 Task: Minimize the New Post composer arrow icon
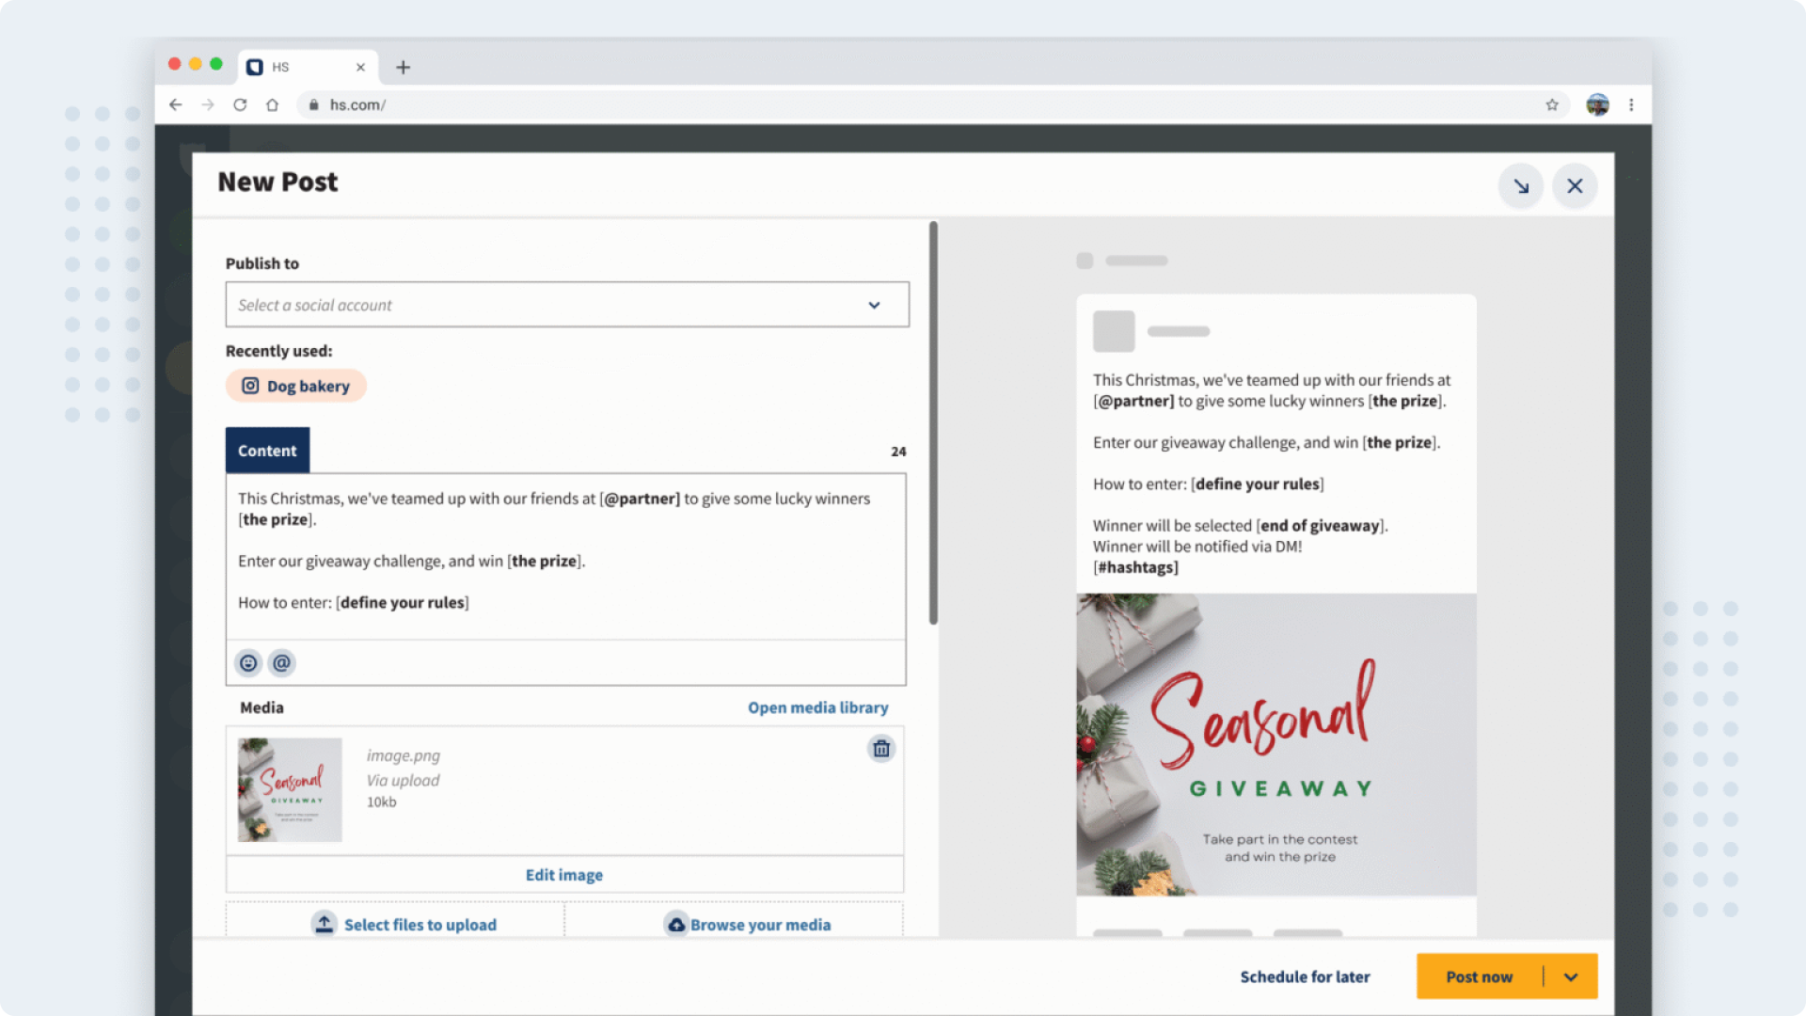(1520, 186)
